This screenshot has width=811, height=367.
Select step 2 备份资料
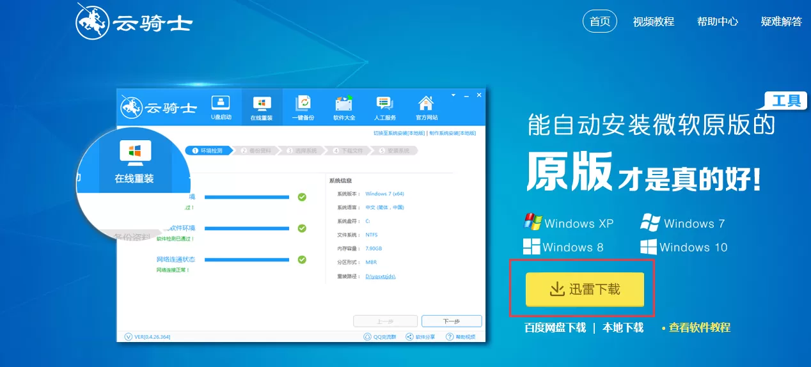(255, 151)
